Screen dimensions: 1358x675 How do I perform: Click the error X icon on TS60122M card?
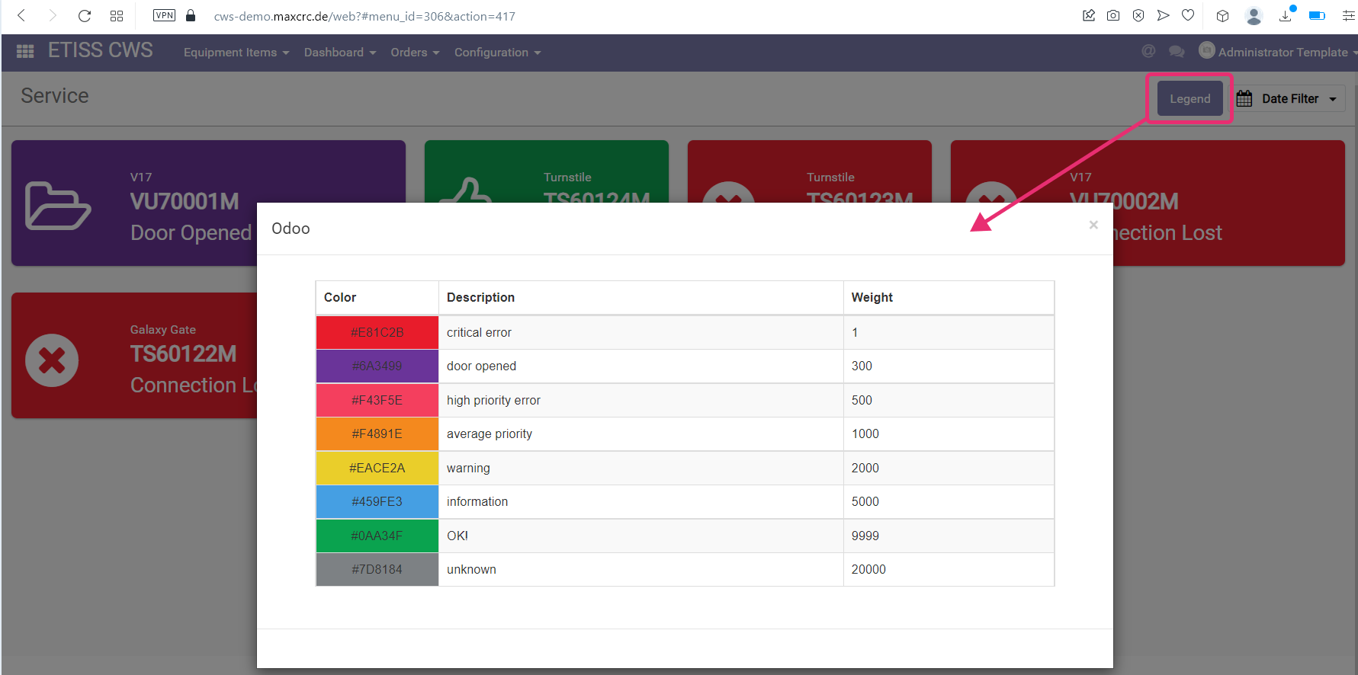pyautogui.click(x=52, y=360)
